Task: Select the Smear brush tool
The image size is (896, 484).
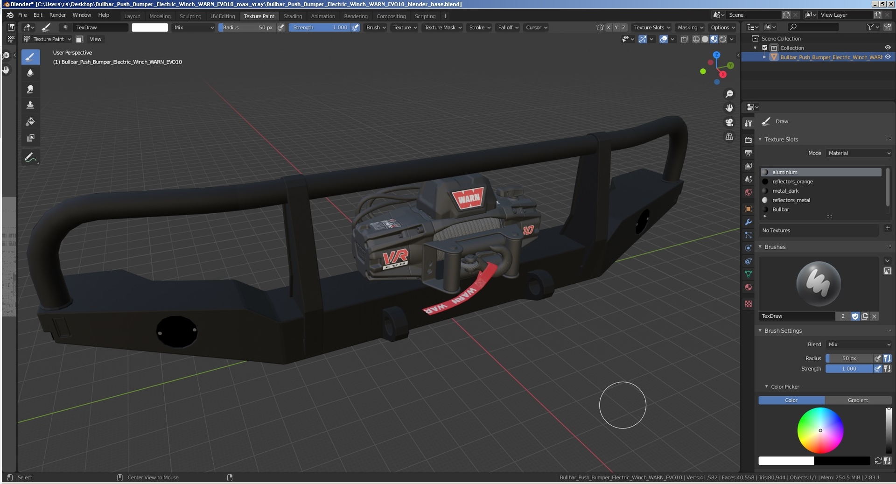Action: coord(31,89)
